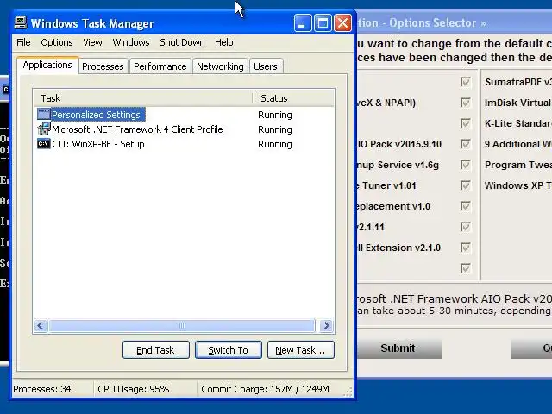552x414 pixels.
Task: Toggle the IO Pack v2015.9.10 checkbox
Action: (x=466, y=144)
